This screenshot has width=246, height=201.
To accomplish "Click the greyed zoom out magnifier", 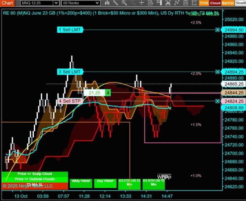I will pyautogui.click(x=133, y=3).
